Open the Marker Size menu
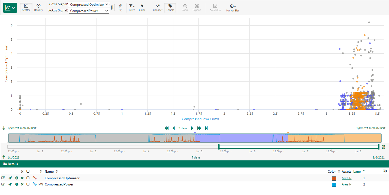This screenshot has width=389, height=195. (233, 8)
